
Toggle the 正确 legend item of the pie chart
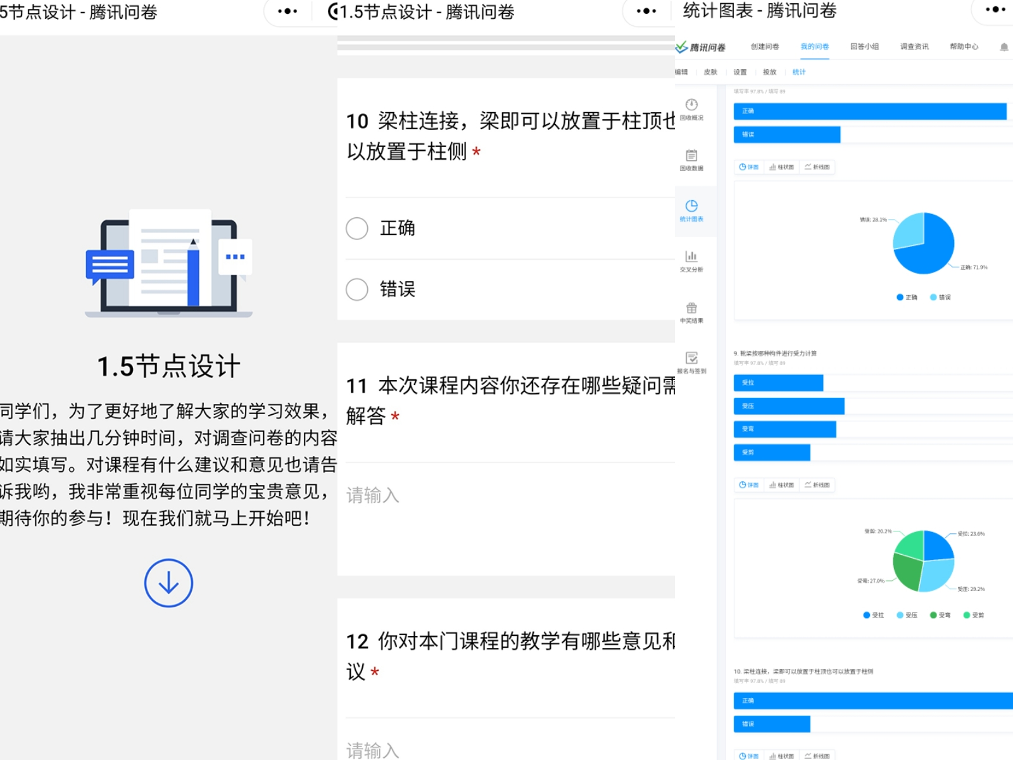[907, 297]
